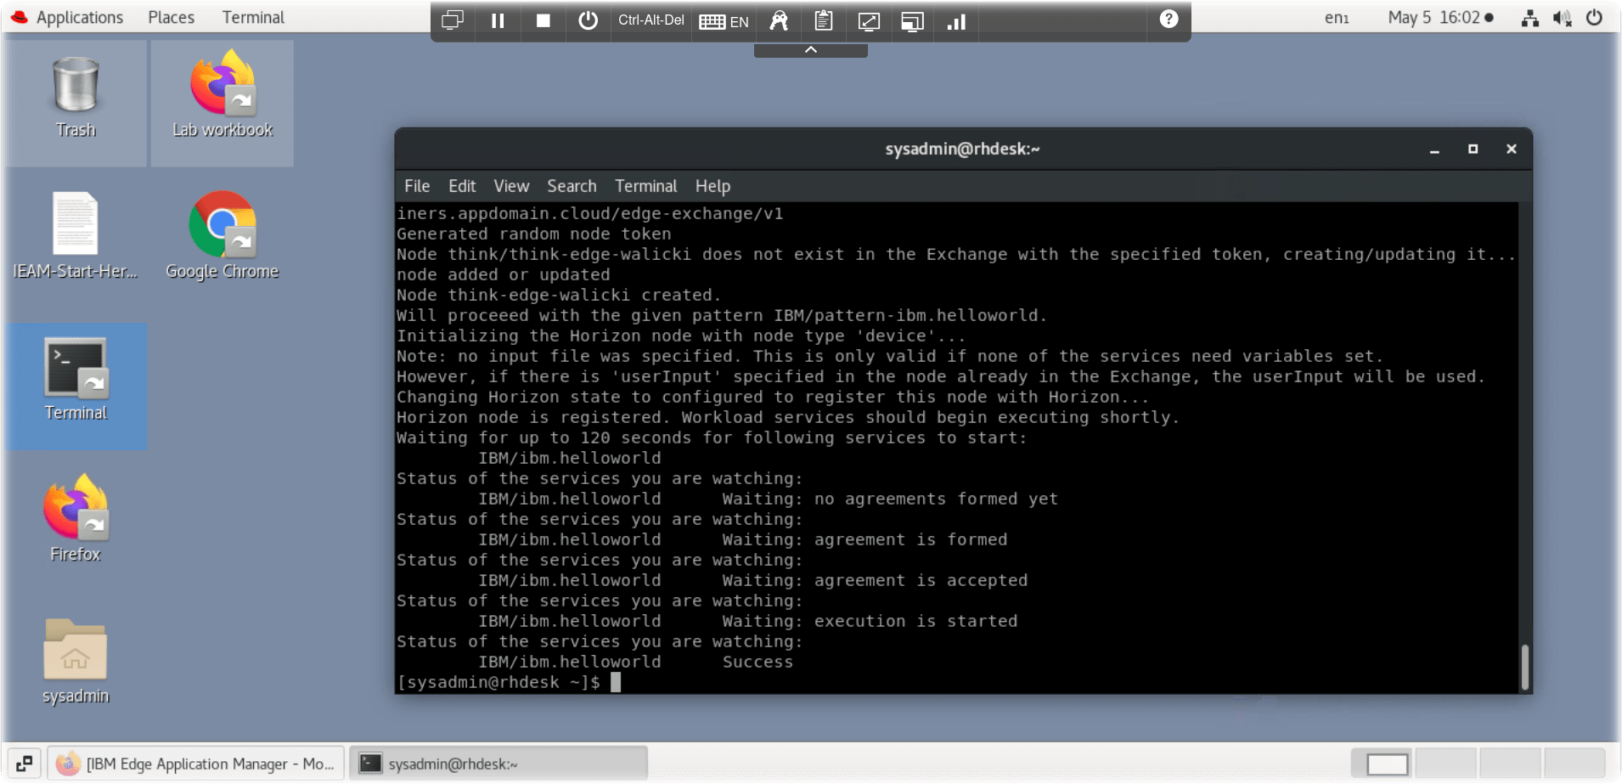Viewport: 1622px width, 784px height.
Task: Open terminal Help menu
Action: 712,186
